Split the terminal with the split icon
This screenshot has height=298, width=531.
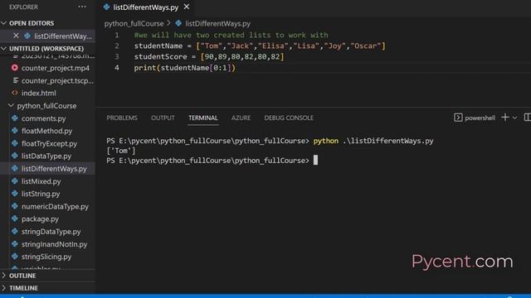pyautogui.click(x=528, y=118)
